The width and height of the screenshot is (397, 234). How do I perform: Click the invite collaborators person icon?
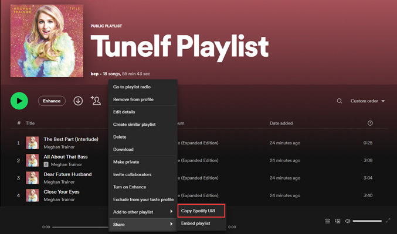[96, 101]
